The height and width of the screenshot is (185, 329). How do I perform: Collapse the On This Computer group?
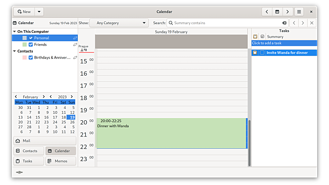(x=14, y=31)
